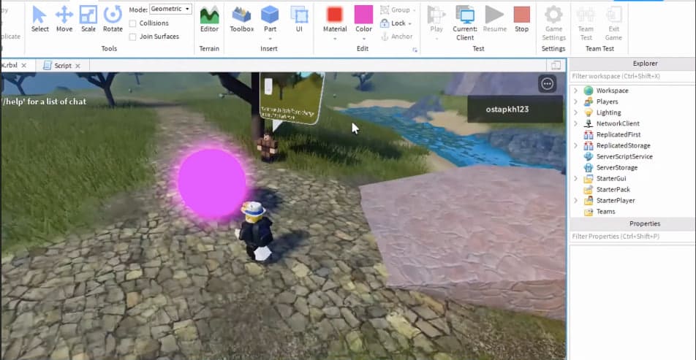
Task: Click the viewport toggle icon beside tabs
Action: point(556,65)
